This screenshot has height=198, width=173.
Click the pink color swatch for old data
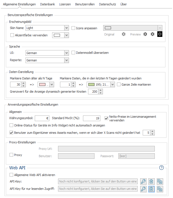[x=42, y=84]
